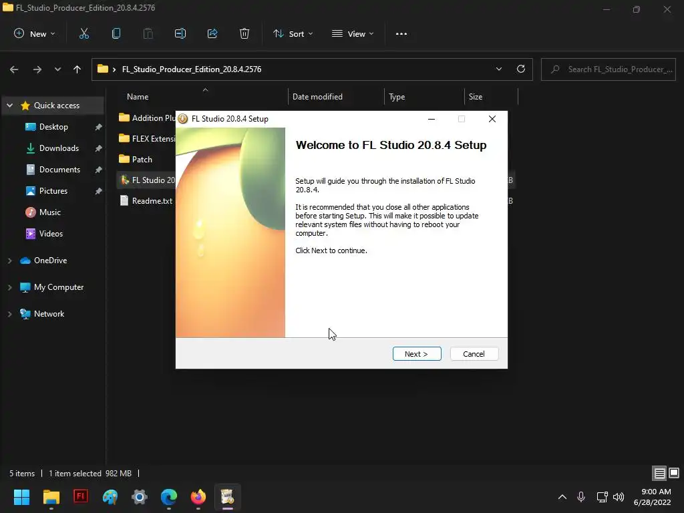Collapse the Quick access tree node

[9, 106]
